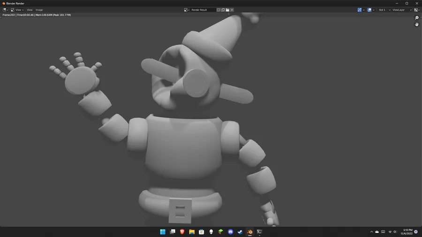Toggle gizmo visibility icon
The width and height of the screenshot is (422, 237).
coord(360,10)
